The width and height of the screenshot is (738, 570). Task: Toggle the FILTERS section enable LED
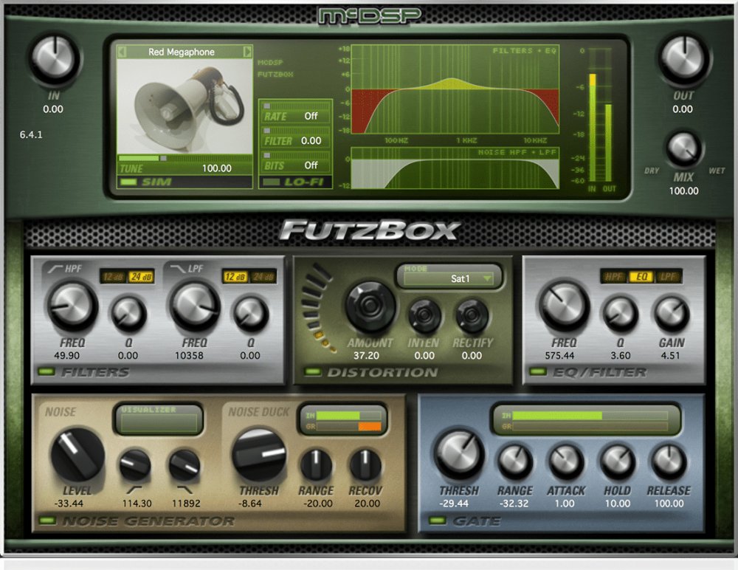pos(46,371)
